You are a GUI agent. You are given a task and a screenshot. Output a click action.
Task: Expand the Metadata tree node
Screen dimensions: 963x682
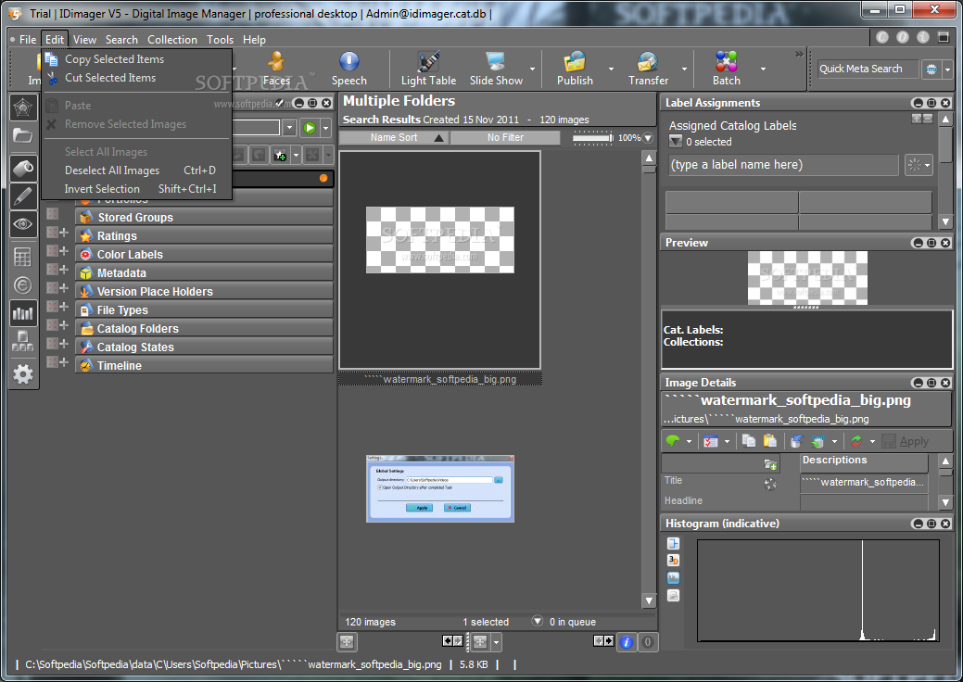pos(64,269)
